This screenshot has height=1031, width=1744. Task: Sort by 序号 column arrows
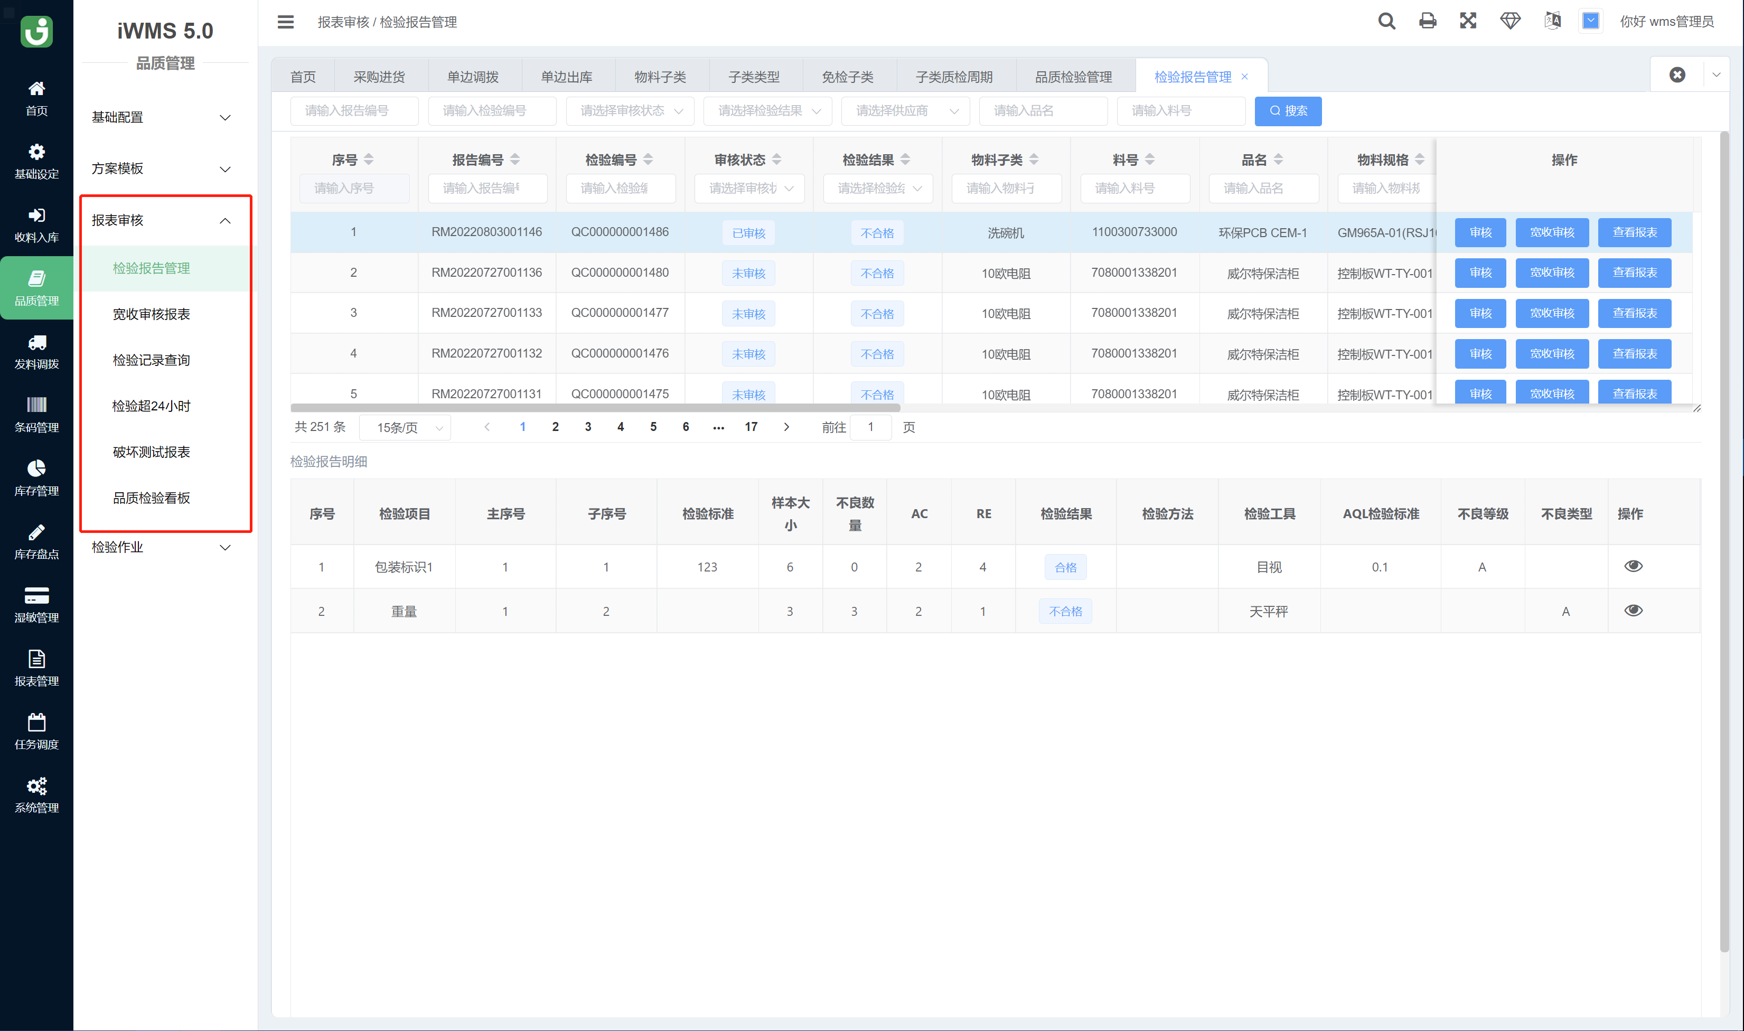click(x=369, y=159)
